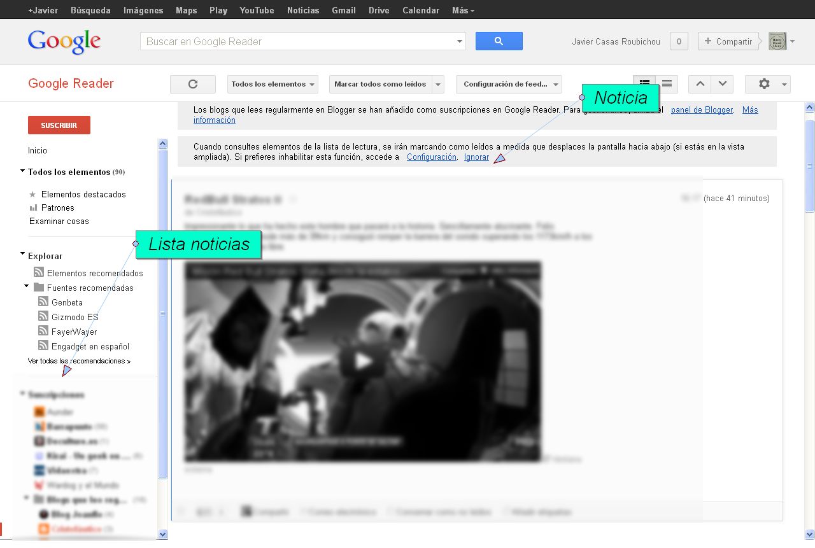The image size is (815, 548).
Task: Open the settings gear menu
Action: point(768,84)
